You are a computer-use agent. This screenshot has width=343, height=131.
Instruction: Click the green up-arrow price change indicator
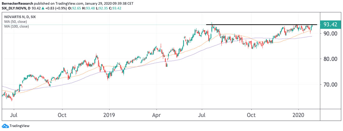pos(43,7)
